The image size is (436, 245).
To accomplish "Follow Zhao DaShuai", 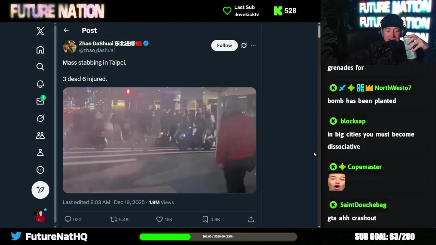I will pyautogui.click(x=224, y=45).
